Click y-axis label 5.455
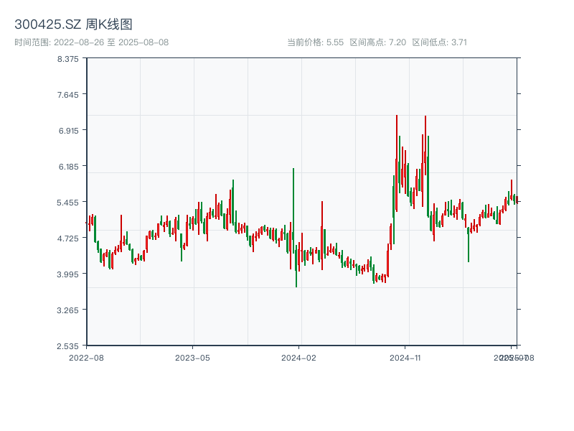This screenshot has width=574, height=431. 67,203
